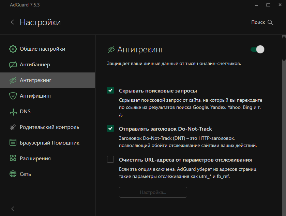Go to DNS settings
This screenshot has height=216, width=286.
click(47, 112)
